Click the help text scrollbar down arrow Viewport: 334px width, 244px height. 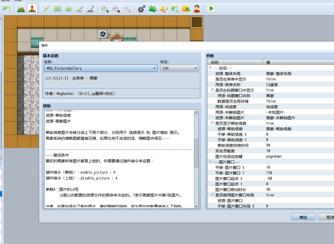(196, 206)
